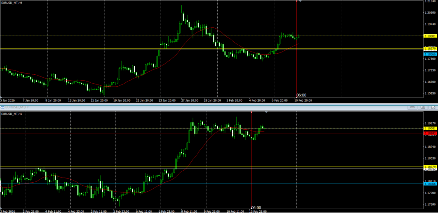Minimize the EURUSD H1 chart window

point(412,107)
